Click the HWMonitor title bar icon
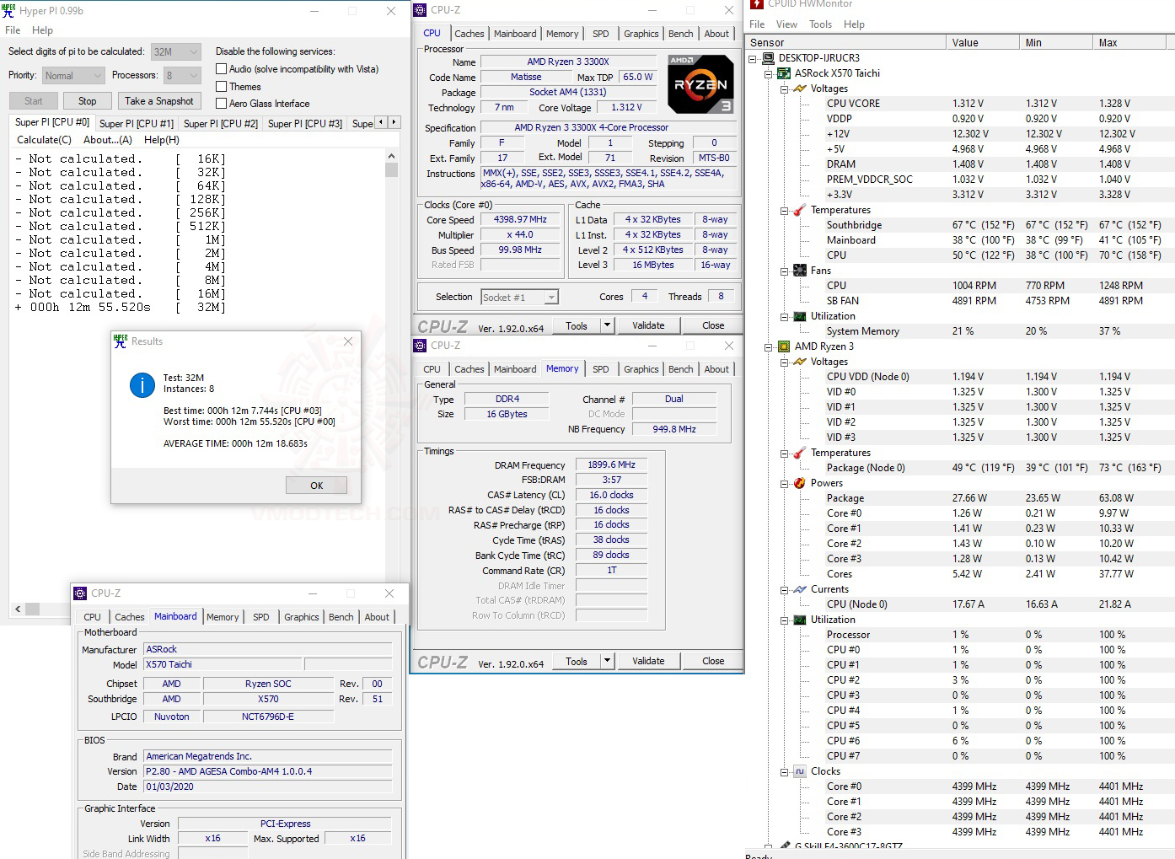This screenshot has width=1175, height=859. click(757, 4)
